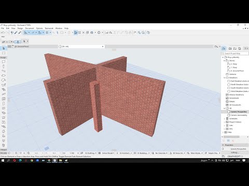Click the Search Project Map field
The height and width of the screenshot is (186, 249).
coord(235,53)
